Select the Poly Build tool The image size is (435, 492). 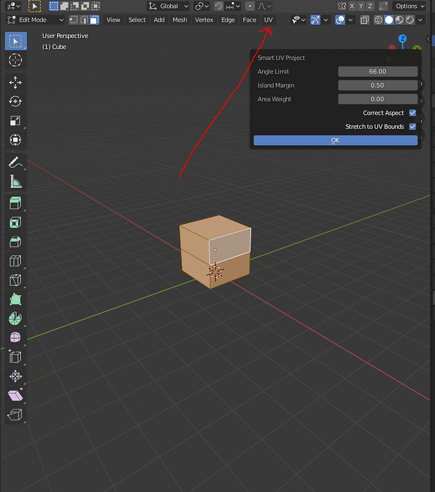16,299
